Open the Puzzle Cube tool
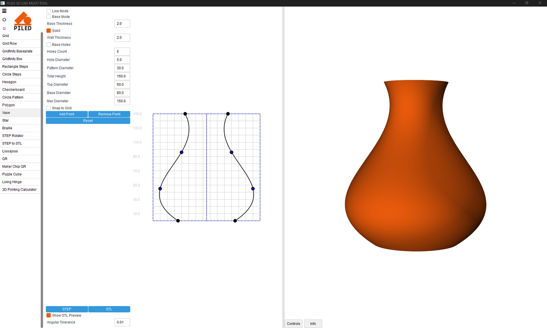 point(12,174)
